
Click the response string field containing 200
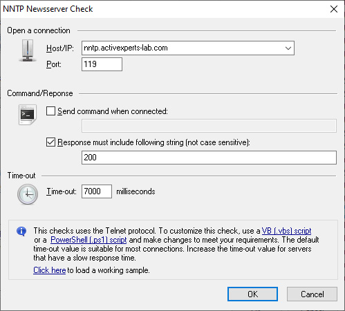tap(209, 158)
